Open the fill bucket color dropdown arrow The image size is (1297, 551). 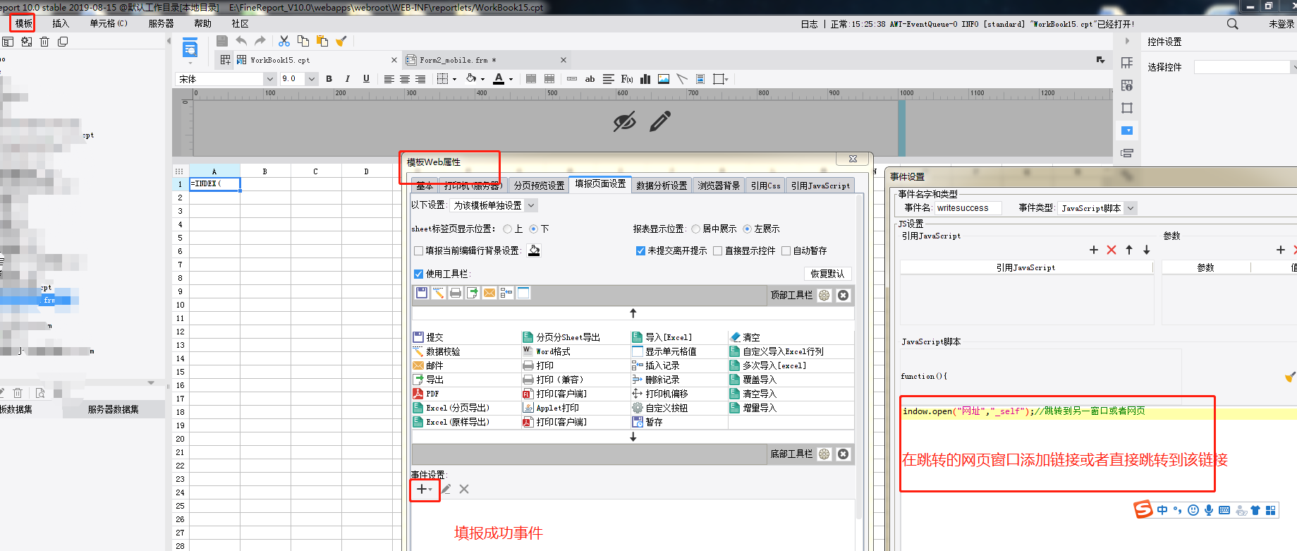(482, 80)
